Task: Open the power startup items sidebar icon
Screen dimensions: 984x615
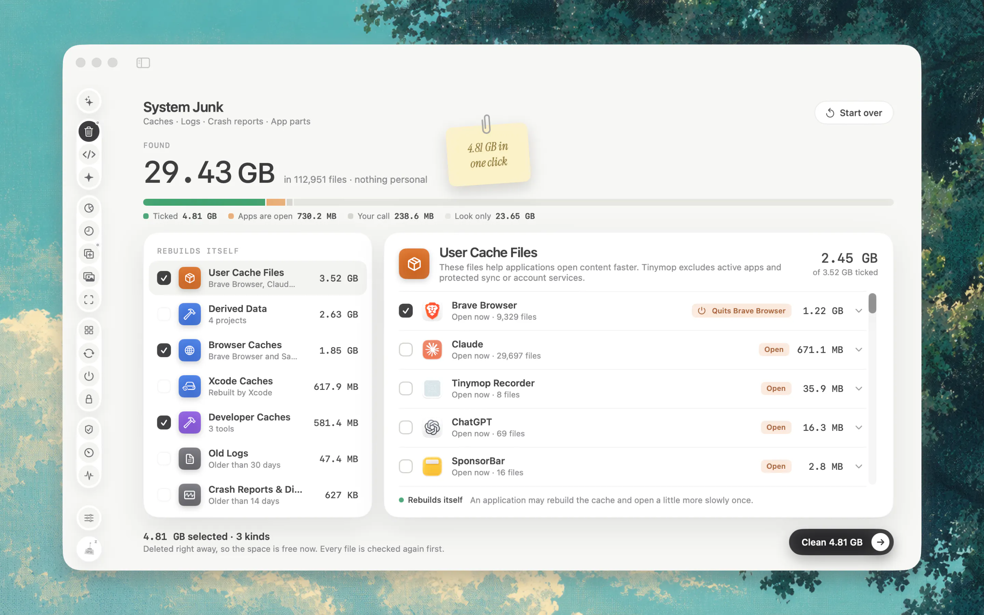Action: tap(88, 376)
